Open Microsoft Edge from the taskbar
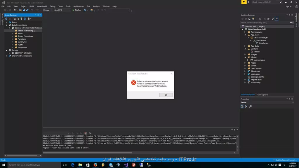This screenshot has width=299, height=168. click(x=72, y=165)
